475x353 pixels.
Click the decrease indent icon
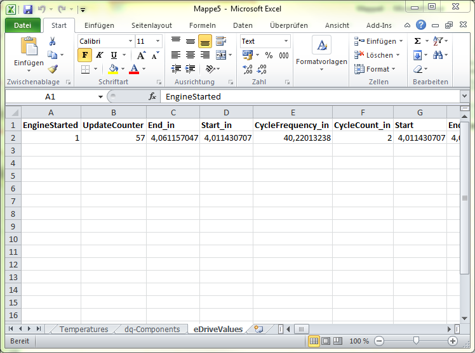pos(176,69)
